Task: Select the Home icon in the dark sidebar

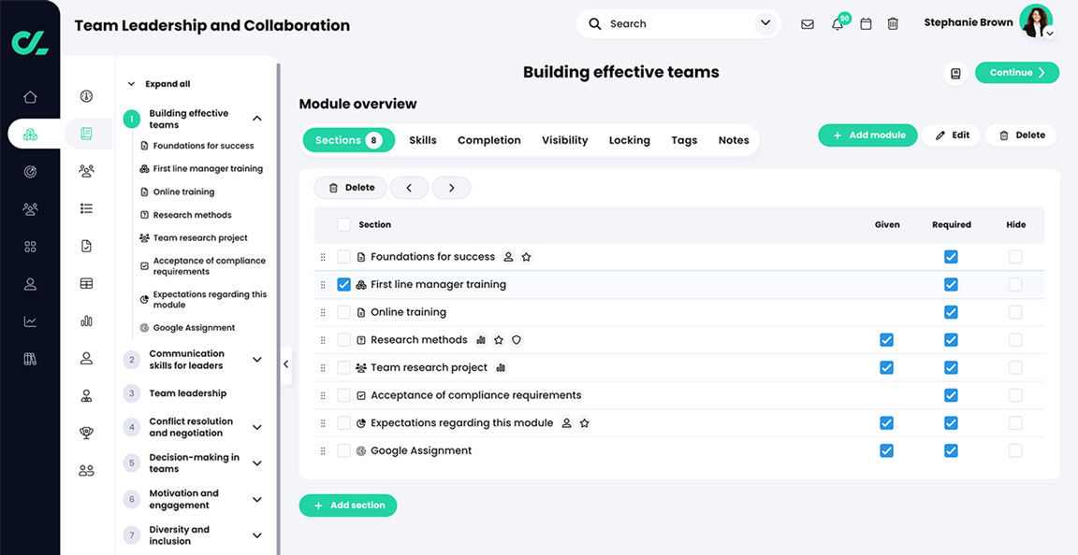Action: [x=30, y=95]
